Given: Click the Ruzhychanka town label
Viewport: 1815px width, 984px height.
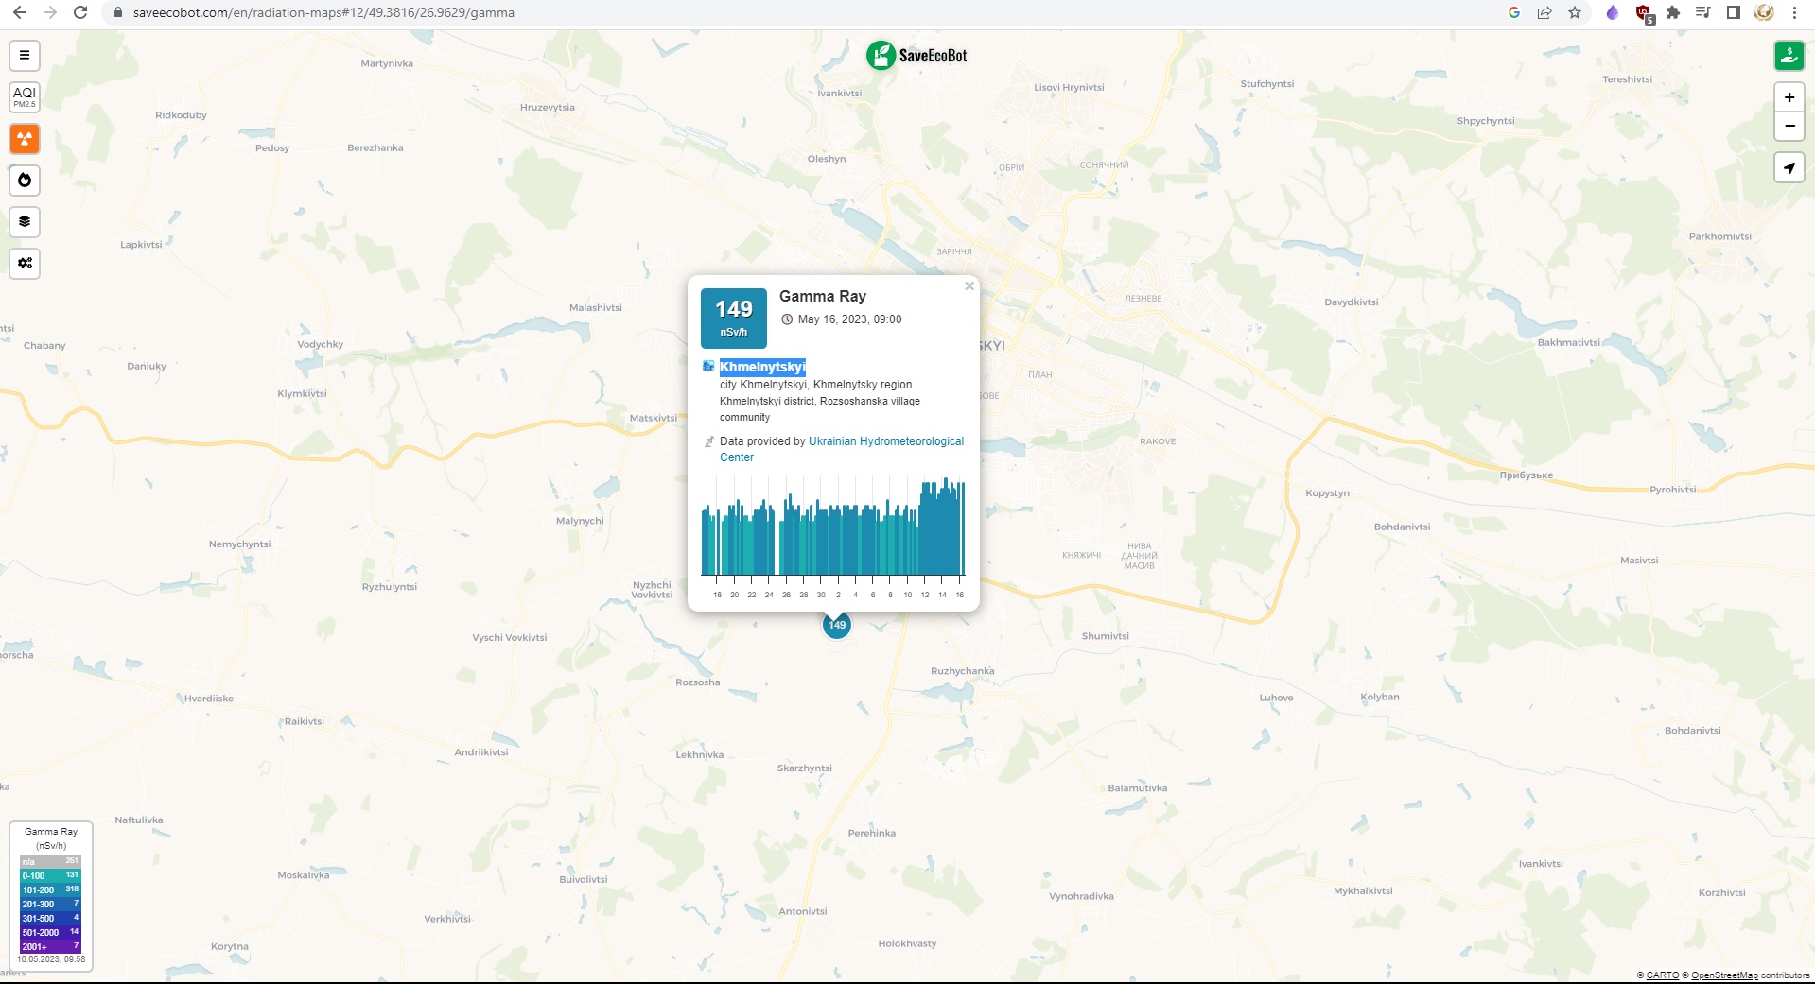Looking at the screenshot, I should (963, 671).
